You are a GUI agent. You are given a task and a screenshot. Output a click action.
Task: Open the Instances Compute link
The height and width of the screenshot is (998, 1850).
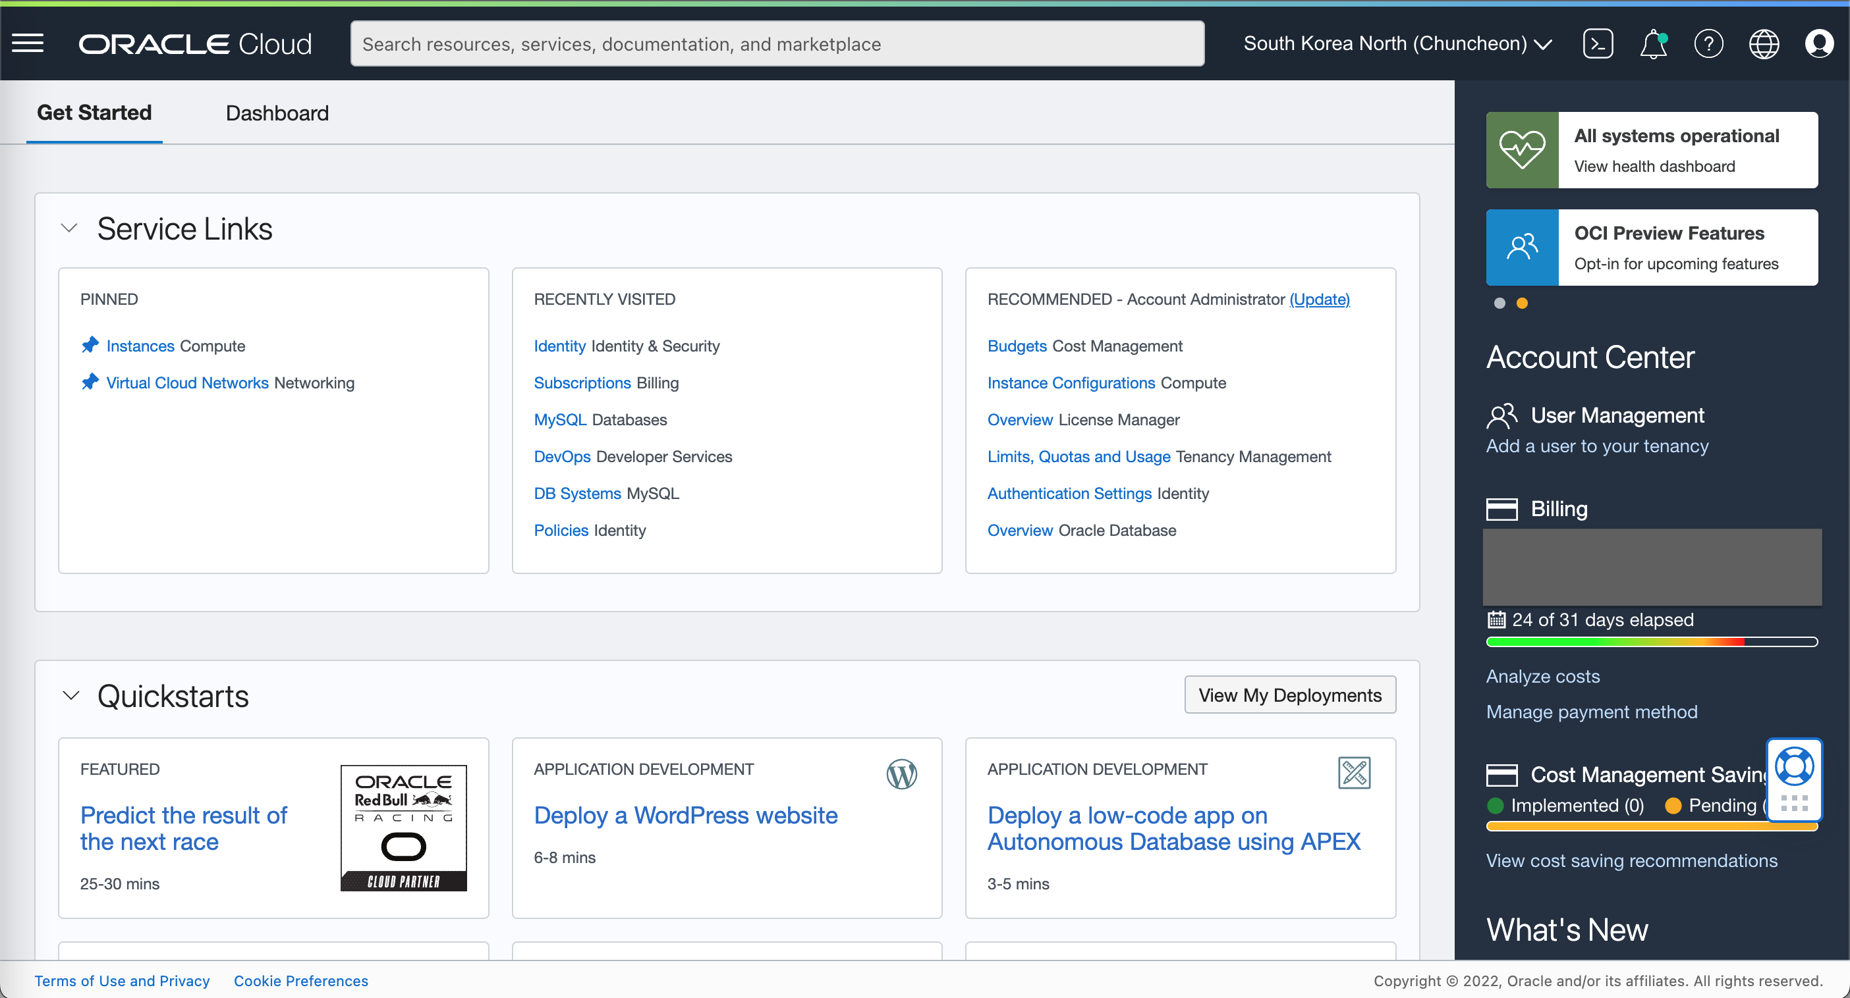(x=140, y=346)
